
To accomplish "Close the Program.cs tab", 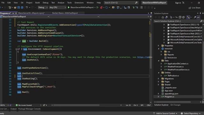I will click(16, 13).
